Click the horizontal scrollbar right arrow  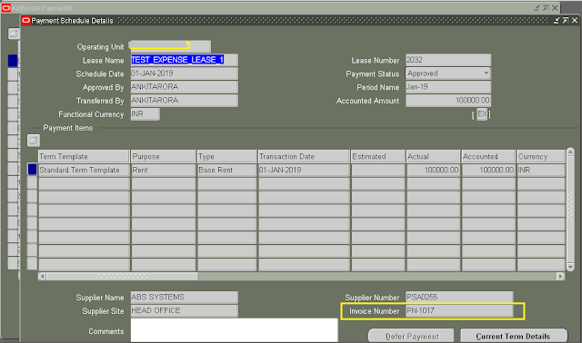[x=560, y=276]
